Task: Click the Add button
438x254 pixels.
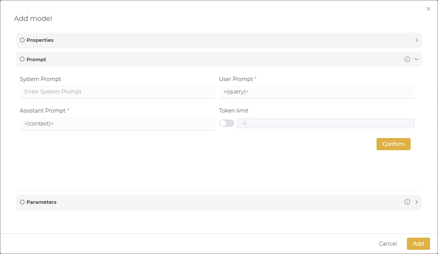Action: (x=418, y=244)
